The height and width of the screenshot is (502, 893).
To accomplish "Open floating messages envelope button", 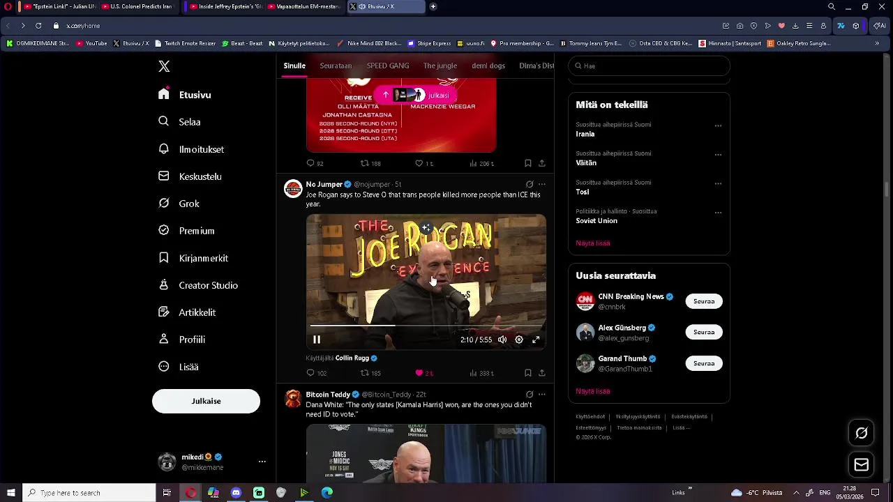I will (x=862, y=464).
